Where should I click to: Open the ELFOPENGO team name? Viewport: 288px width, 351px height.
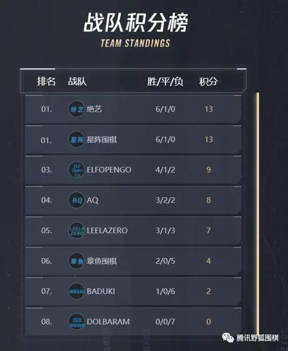click(109, 170)
